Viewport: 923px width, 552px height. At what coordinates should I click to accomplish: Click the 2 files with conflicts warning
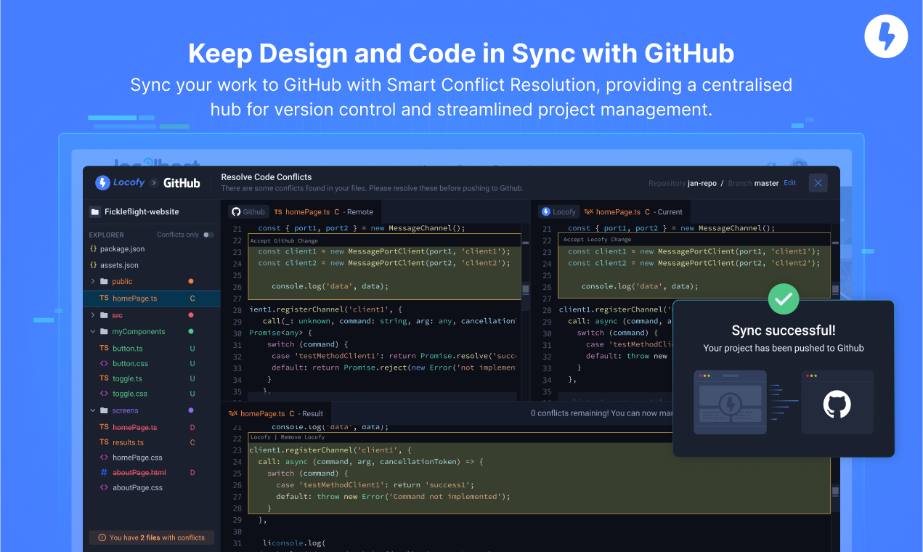click(x=151, y=537)
